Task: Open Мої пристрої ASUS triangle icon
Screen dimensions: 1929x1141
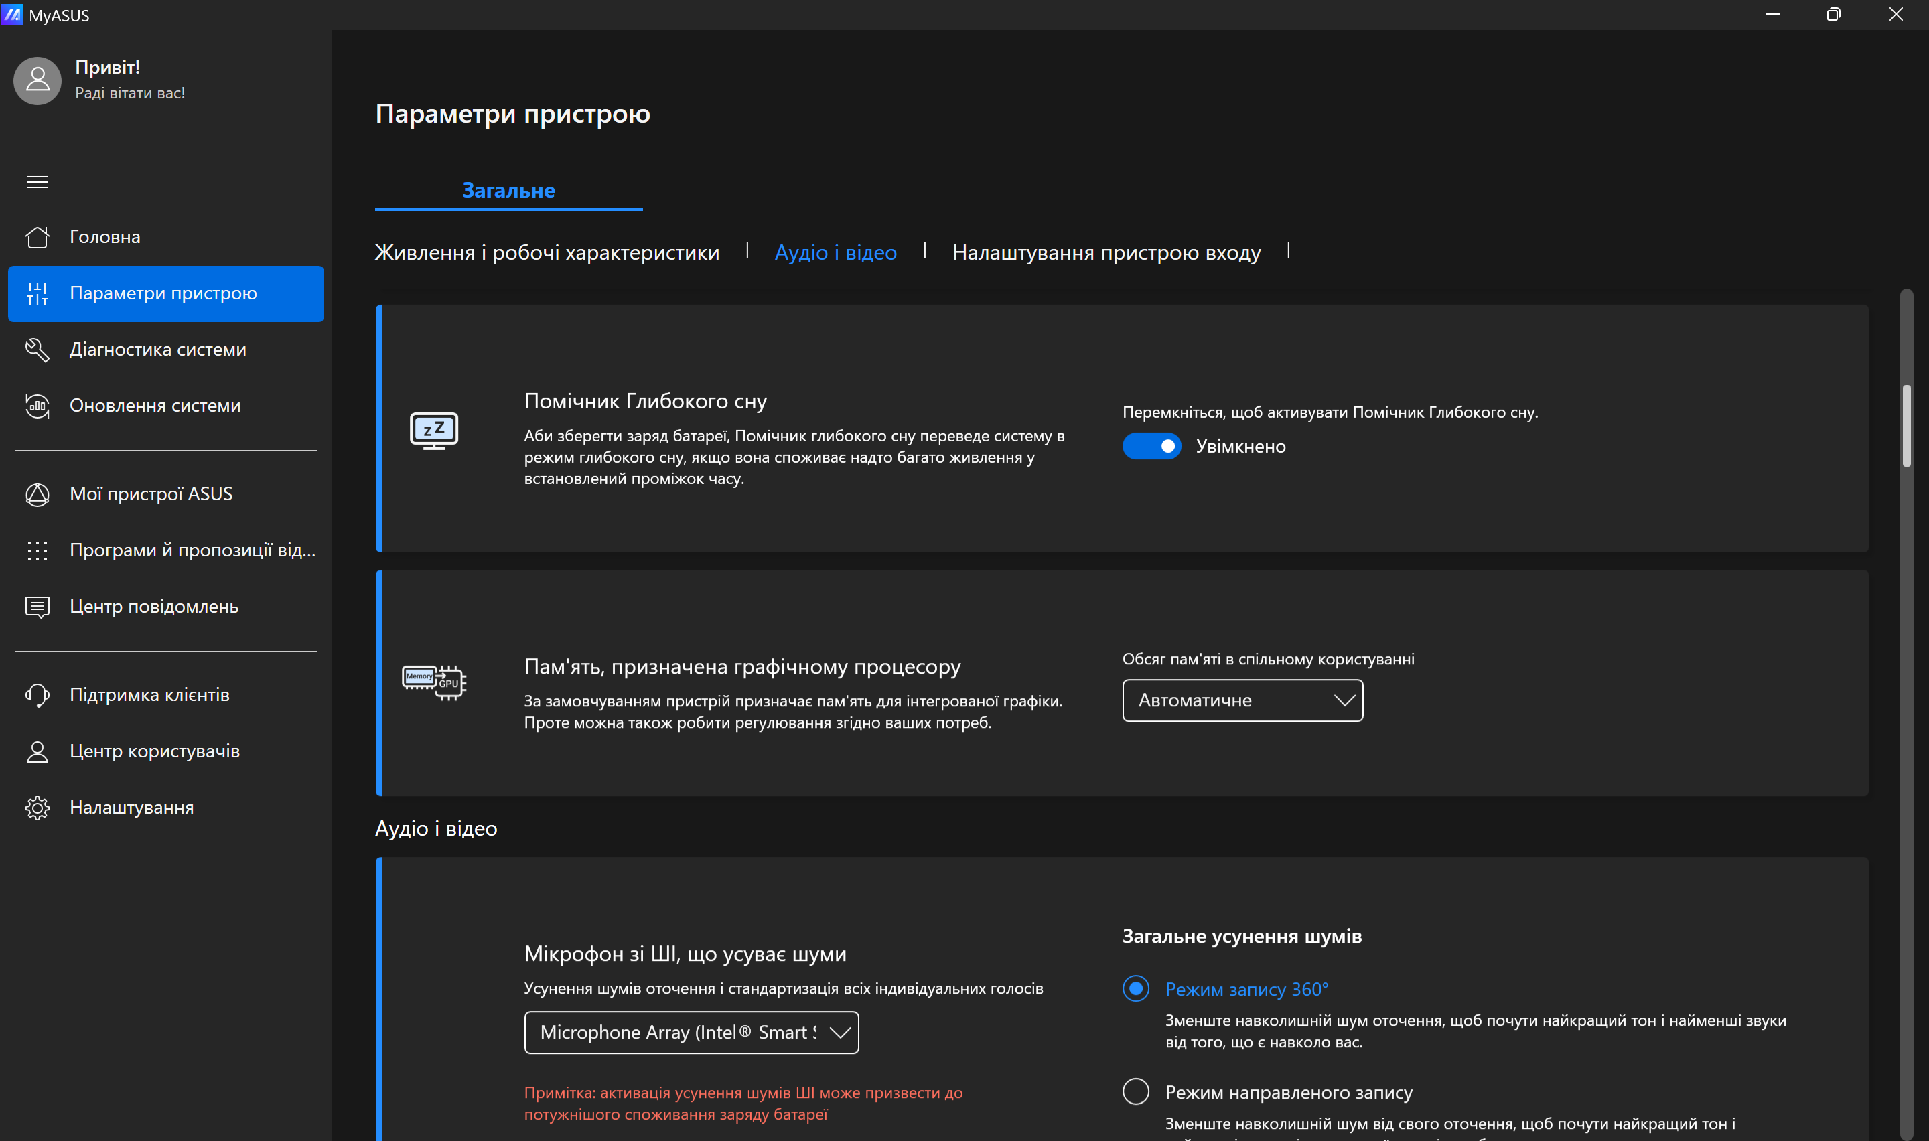Action: pos(37,493)
